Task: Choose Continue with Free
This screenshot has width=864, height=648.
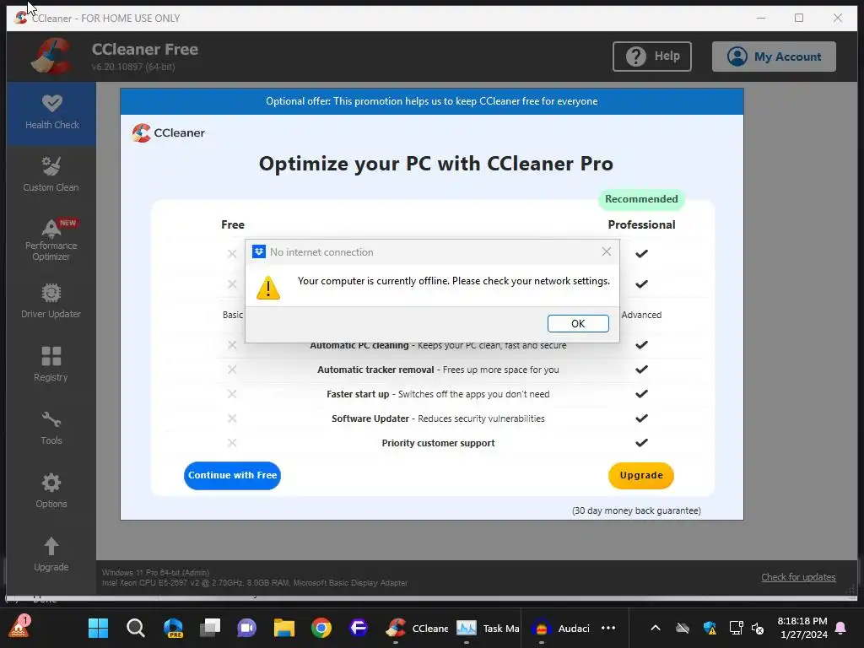Action: coord(232,475)
